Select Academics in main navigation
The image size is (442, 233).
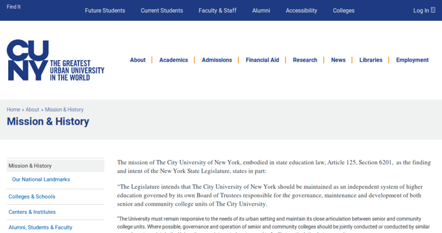173,60
